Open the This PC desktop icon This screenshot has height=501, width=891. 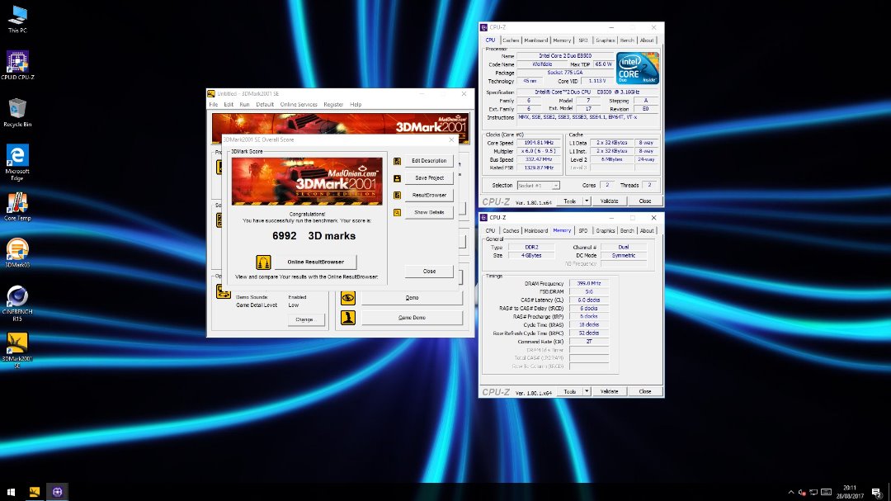pos(17,19)
